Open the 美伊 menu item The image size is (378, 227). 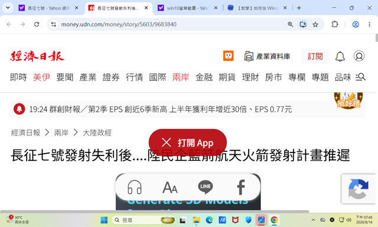(x=41, y=77)
